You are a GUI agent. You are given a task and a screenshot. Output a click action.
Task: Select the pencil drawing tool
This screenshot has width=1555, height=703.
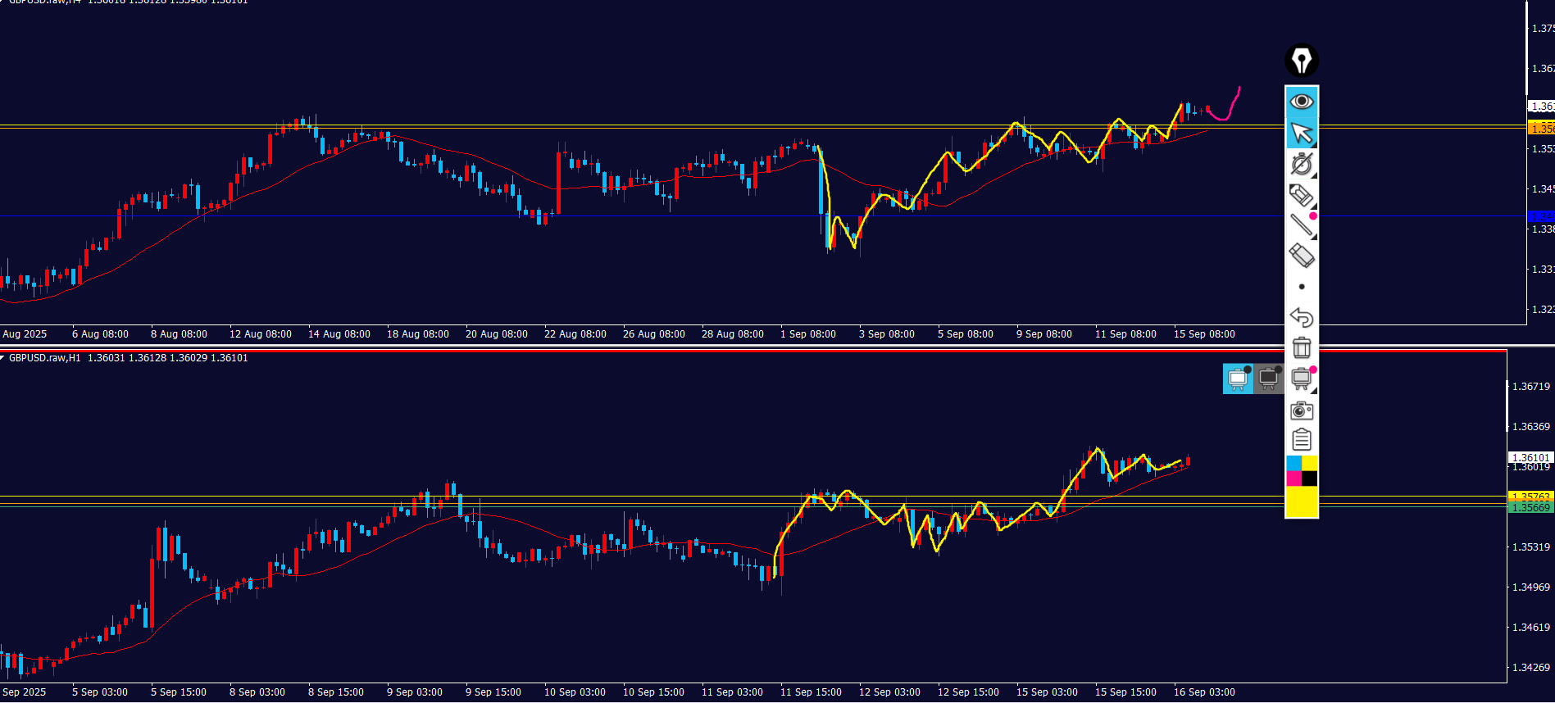(x=1301, y=195)
